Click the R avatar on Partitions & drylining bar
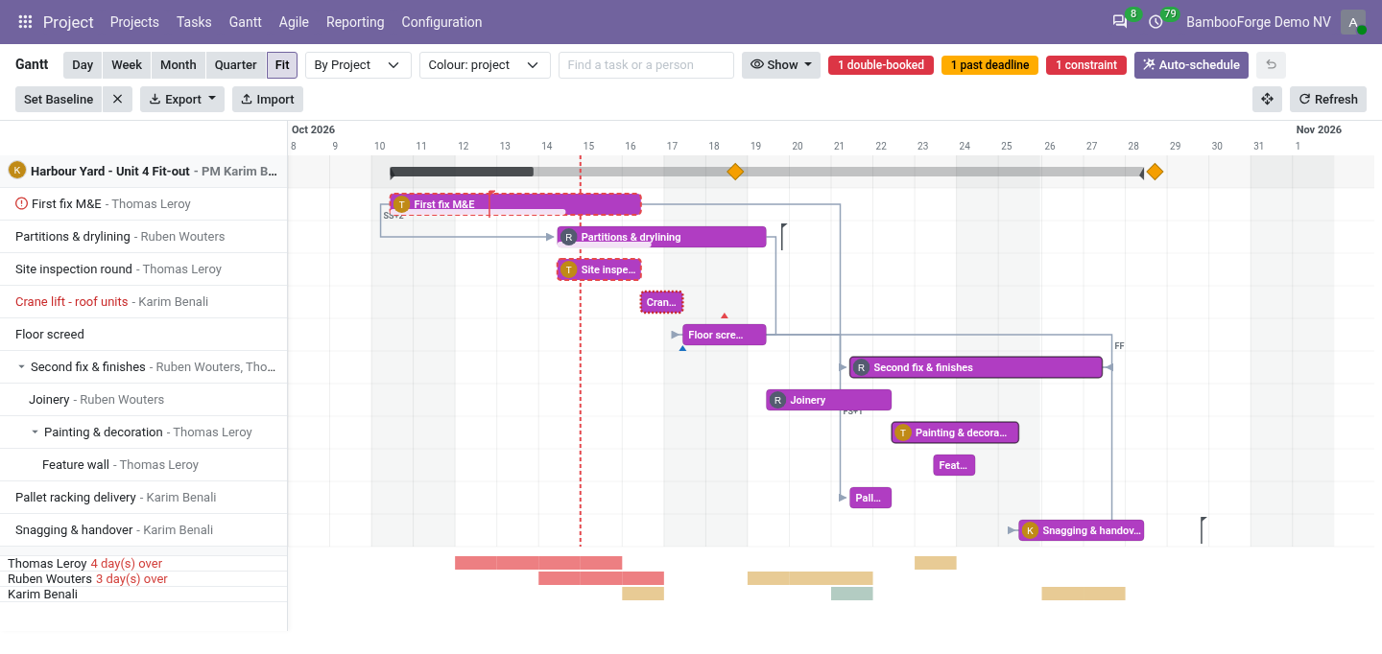Image resolution: width=1382 pixels, height=654 pixels. click(x=568, y=237)
